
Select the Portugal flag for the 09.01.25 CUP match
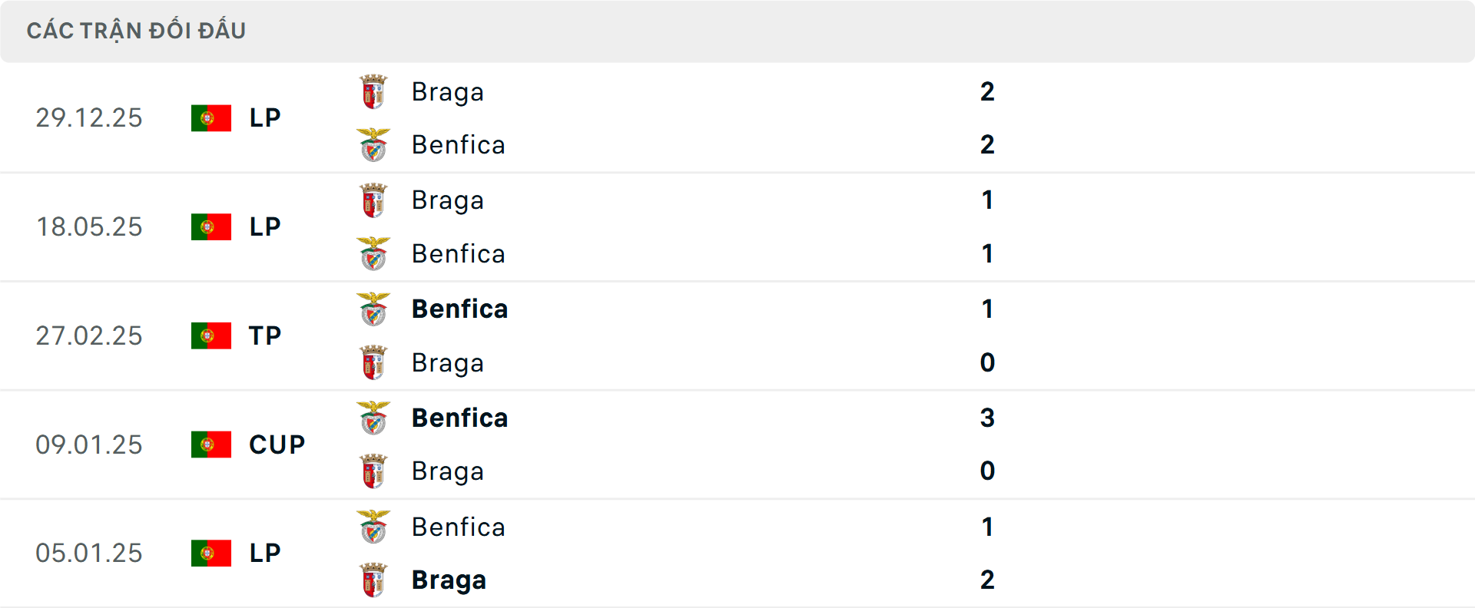point(210,444)
